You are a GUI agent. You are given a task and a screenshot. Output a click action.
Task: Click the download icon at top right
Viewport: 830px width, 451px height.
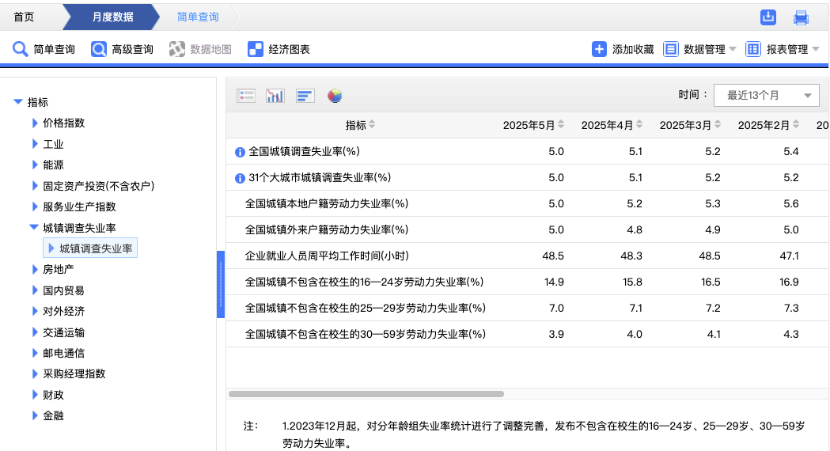767,17
